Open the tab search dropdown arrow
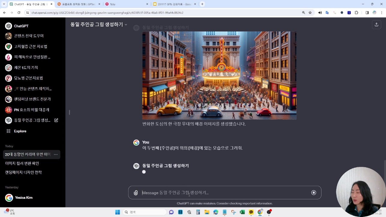 (x=3, y=4)
